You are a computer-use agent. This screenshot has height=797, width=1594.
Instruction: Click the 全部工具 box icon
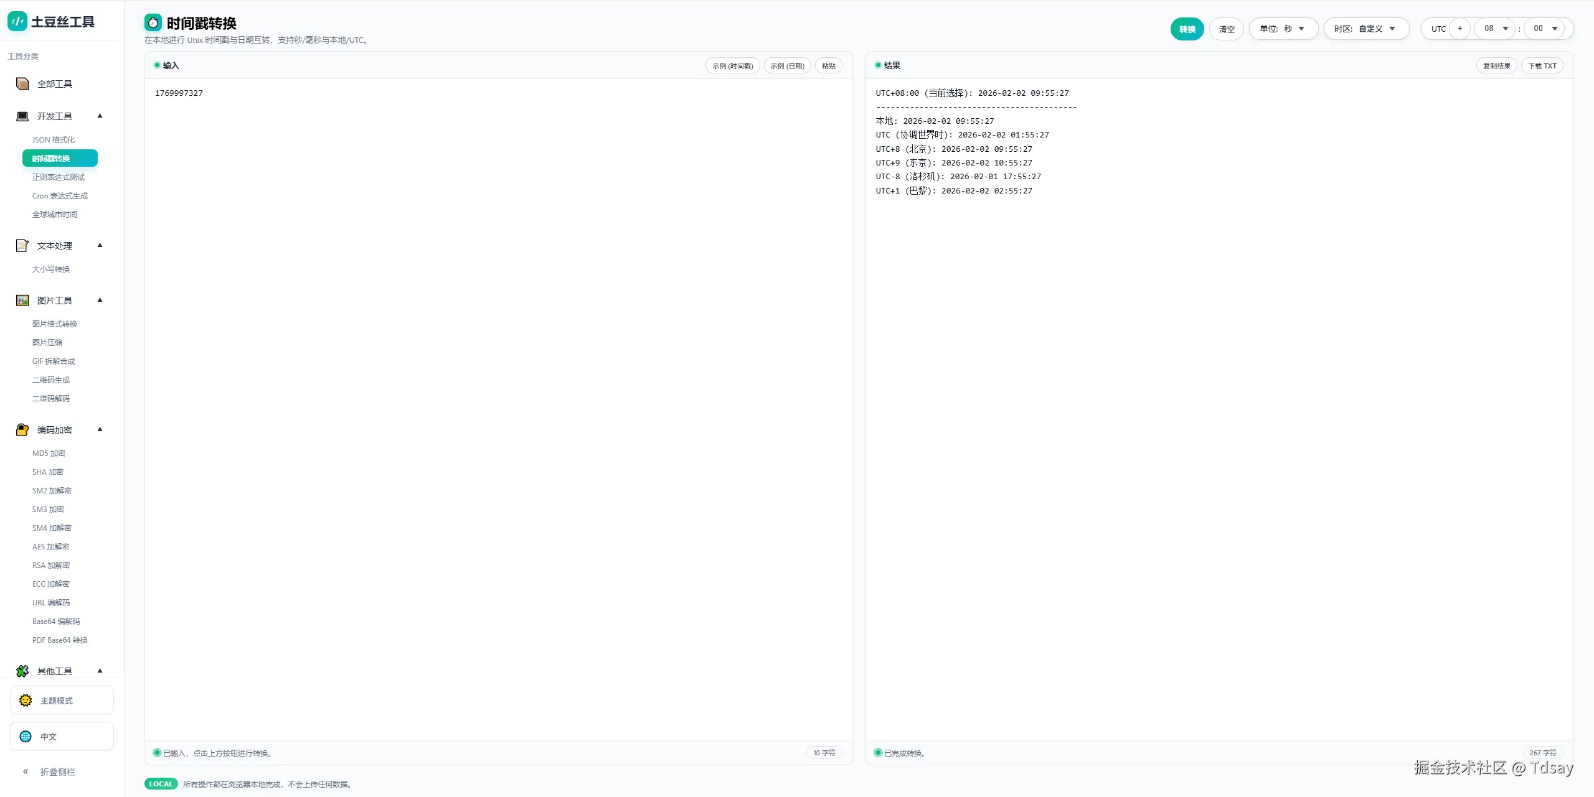point(22,84)
